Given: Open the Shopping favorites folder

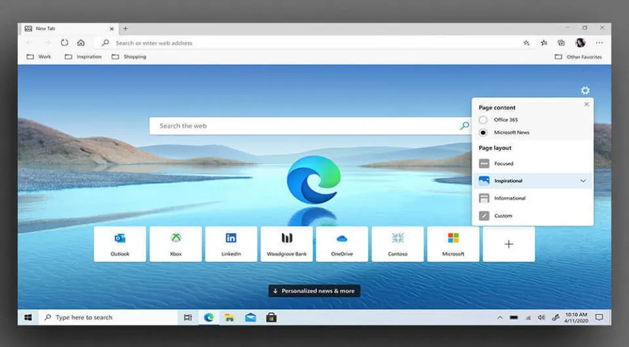Looking at the screenshot, I should coord(129,57).
